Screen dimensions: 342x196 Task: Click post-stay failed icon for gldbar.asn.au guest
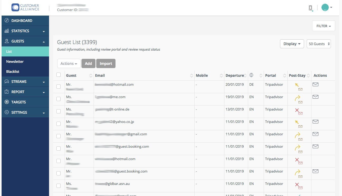pos(299,186)
